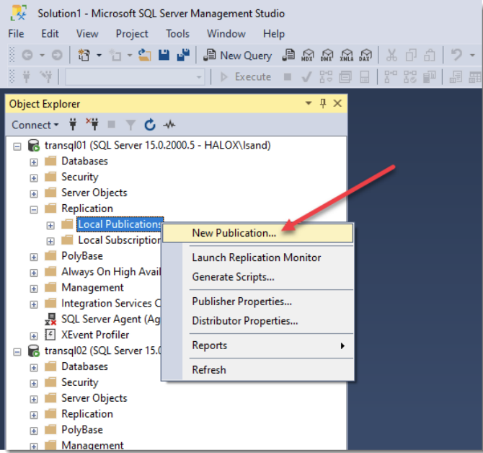Click the DAX query icon
This screenshot has width=483, height=453.
365,56
